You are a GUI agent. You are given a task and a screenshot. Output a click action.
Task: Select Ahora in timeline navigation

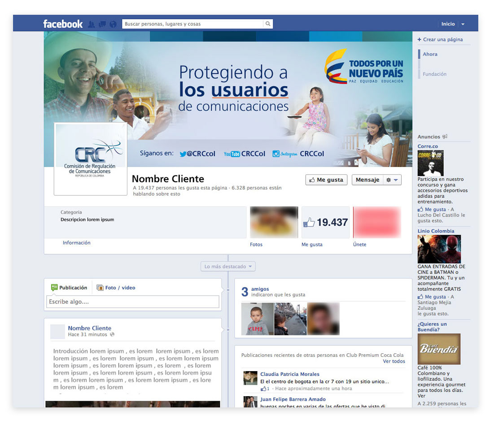(x=430, y=54)
